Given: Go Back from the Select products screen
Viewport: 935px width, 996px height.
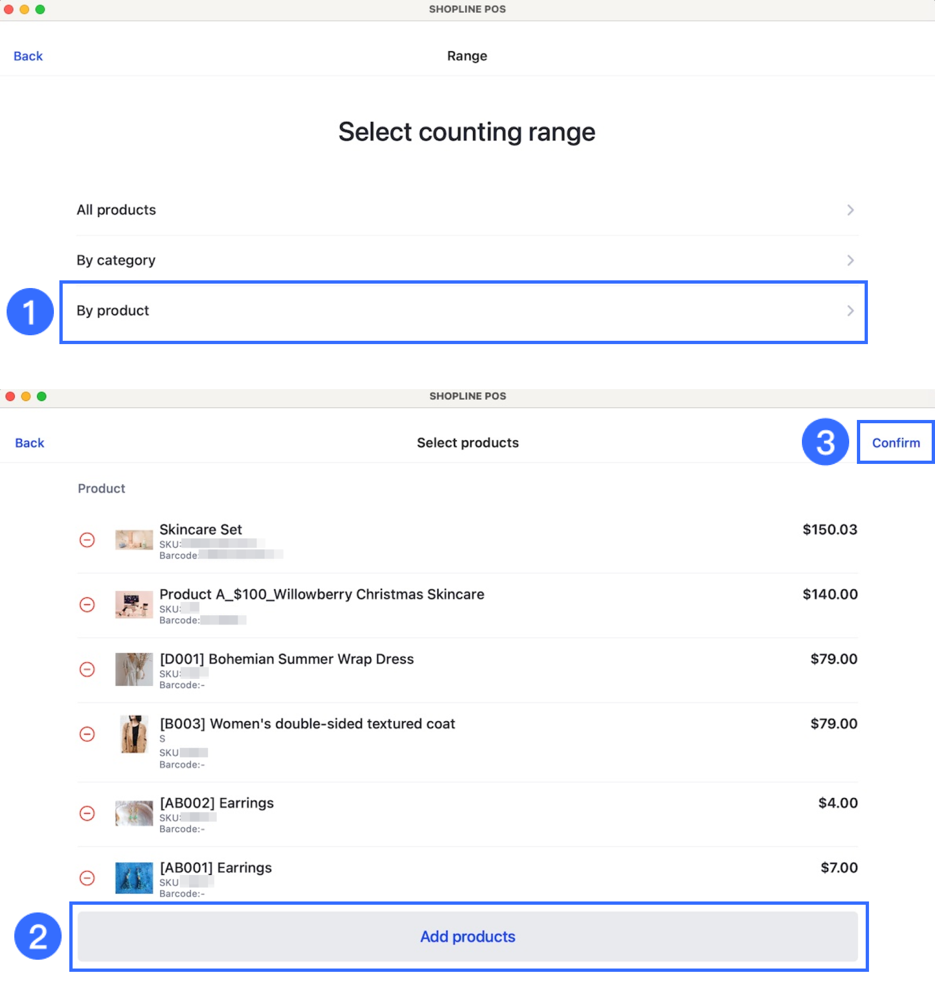Looking at the screenshot, I should click(30, 443).
